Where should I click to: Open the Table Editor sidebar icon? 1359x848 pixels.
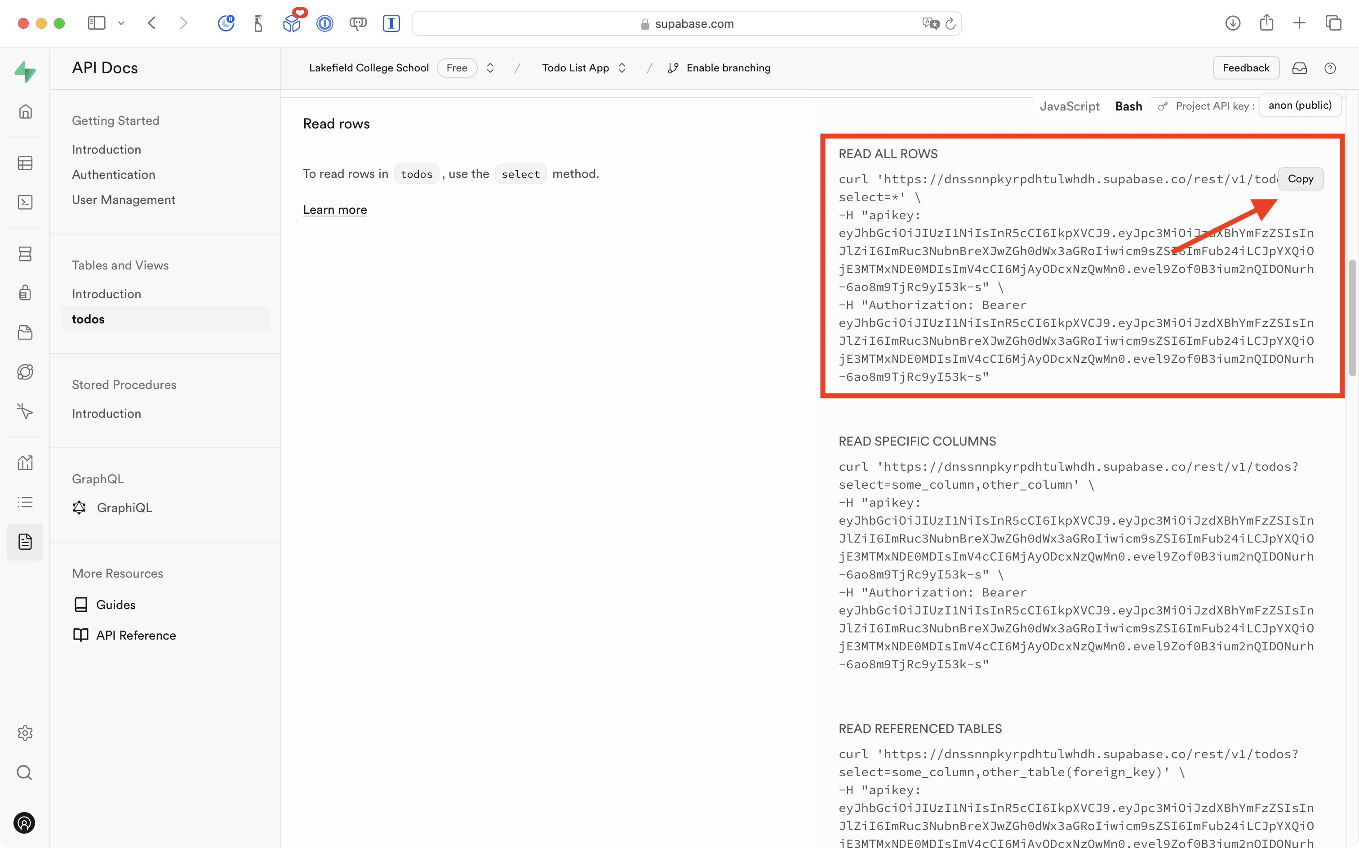(25, 163)
